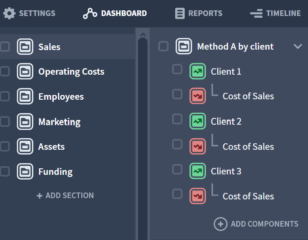Screen dimensions: 308x240
Task: Click the Timeline bars icon
Action: click(x=256, y=13)
